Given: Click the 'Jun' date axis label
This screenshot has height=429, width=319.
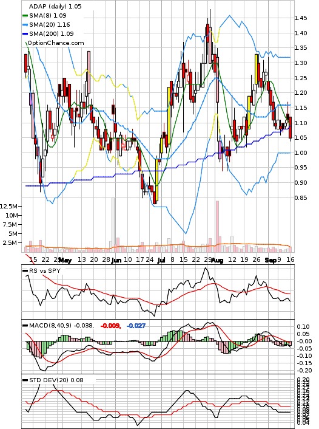Looking at the screenshot, I should point(116,260).
